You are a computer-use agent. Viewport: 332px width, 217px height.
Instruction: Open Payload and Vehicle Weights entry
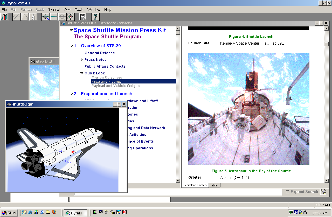click(116, 86)
